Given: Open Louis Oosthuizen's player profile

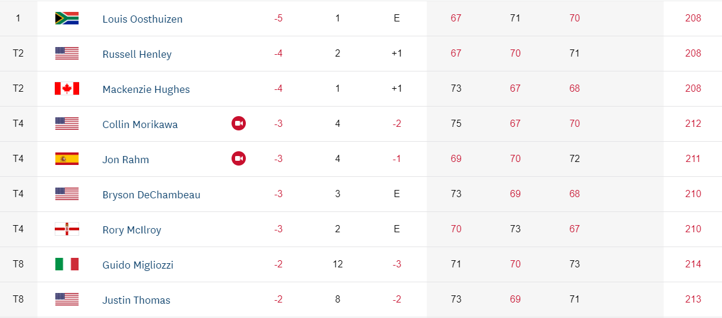Looking at the screenshot, I should point(142,19).
